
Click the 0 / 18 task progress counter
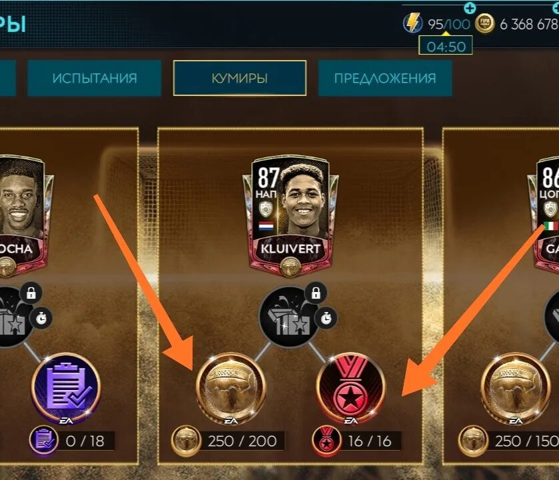click(x=85, y=441)
